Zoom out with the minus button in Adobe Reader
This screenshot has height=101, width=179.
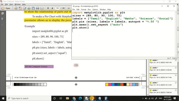point(69,8)
